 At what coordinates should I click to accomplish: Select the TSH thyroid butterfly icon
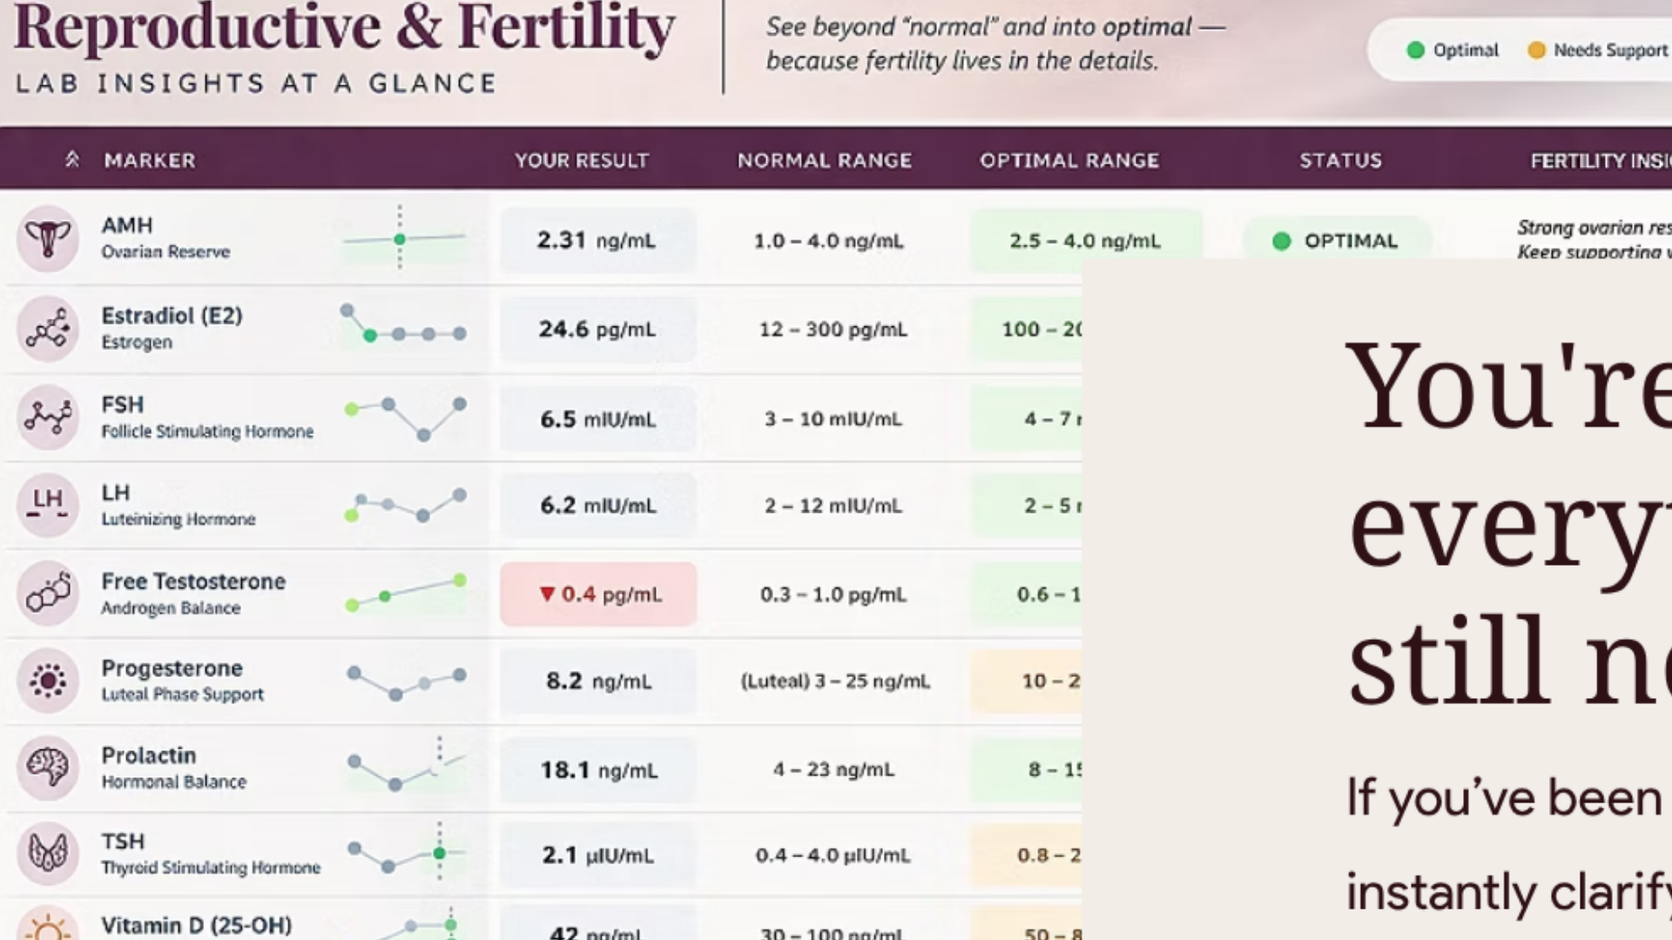click(48, 853)
